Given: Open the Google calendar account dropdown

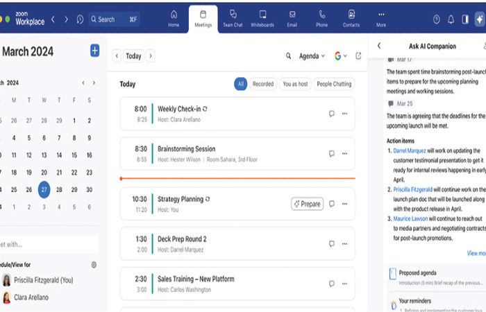Looking at the screenshot, I should 341,56.
